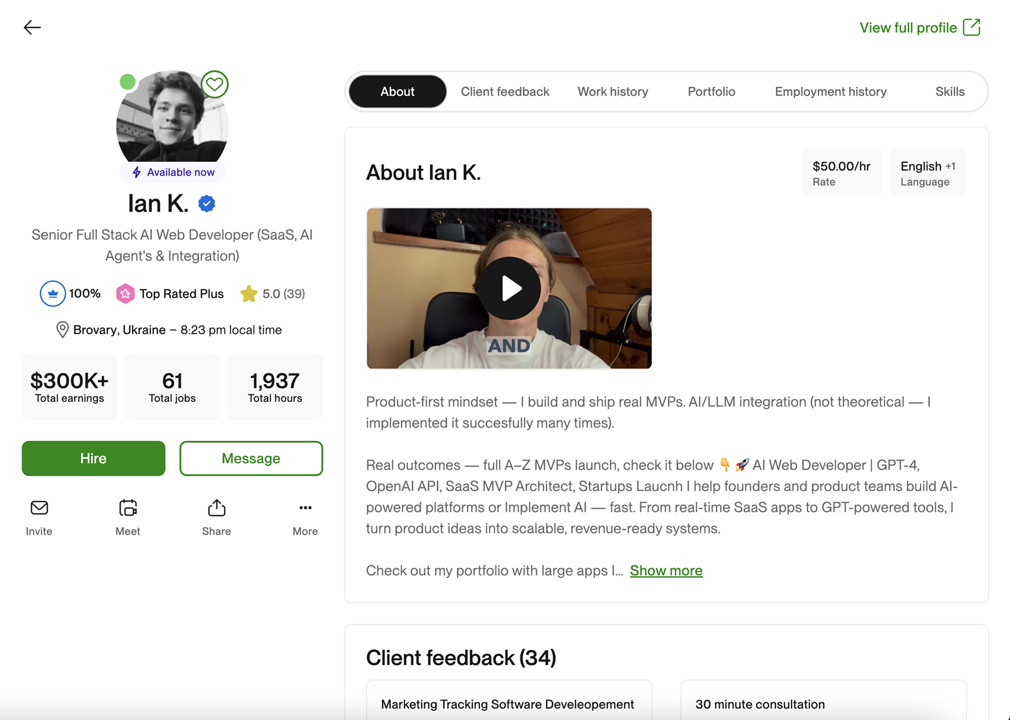Viewport: 1010px width, 720px height.
Task: Start a call via the Meet icon
Action: (128, 508)
